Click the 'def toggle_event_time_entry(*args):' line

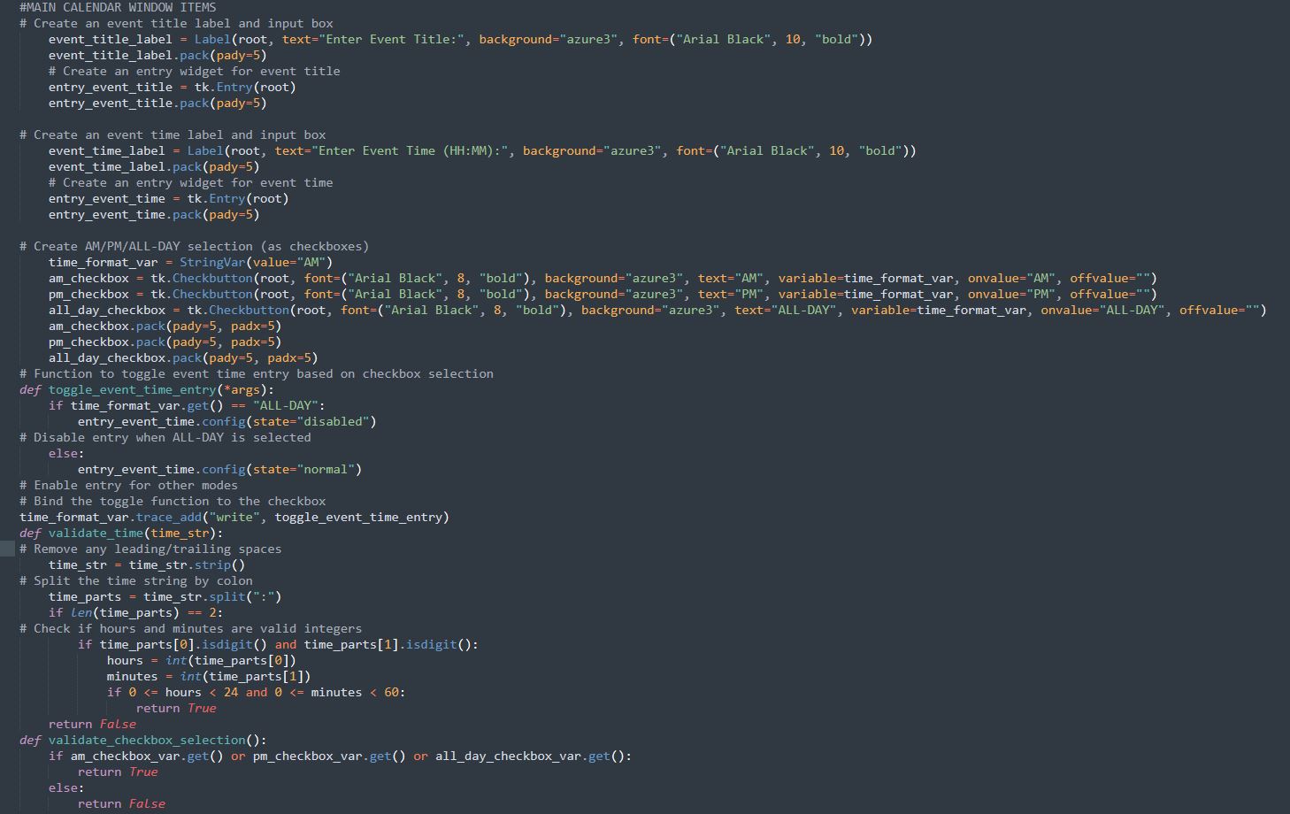[x=147, y=389]
